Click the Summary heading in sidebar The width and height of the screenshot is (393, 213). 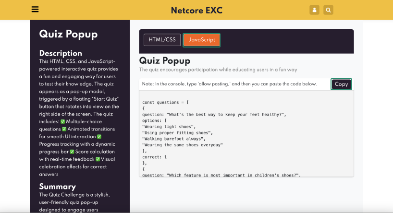(x=57, y=186)
